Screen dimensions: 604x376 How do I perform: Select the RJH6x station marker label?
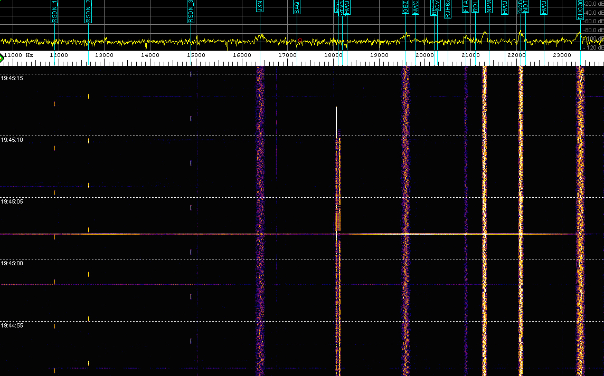448,9
